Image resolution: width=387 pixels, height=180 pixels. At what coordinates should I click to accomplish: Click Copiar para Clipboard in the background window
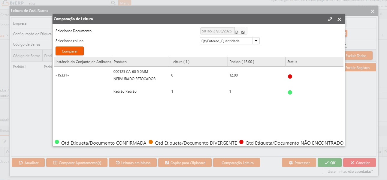pos(185,163)
